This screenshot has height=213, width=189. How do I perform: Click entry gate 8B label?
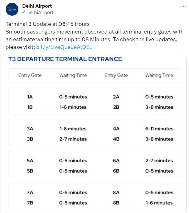(116, 203)
